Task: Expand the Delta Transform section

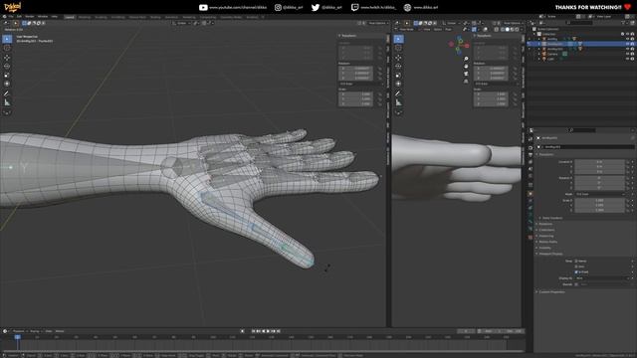Action: click(x=552, y=218)
